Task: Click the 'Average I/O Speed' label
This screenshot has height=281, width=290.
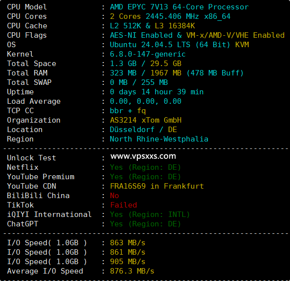Action: 45,271
